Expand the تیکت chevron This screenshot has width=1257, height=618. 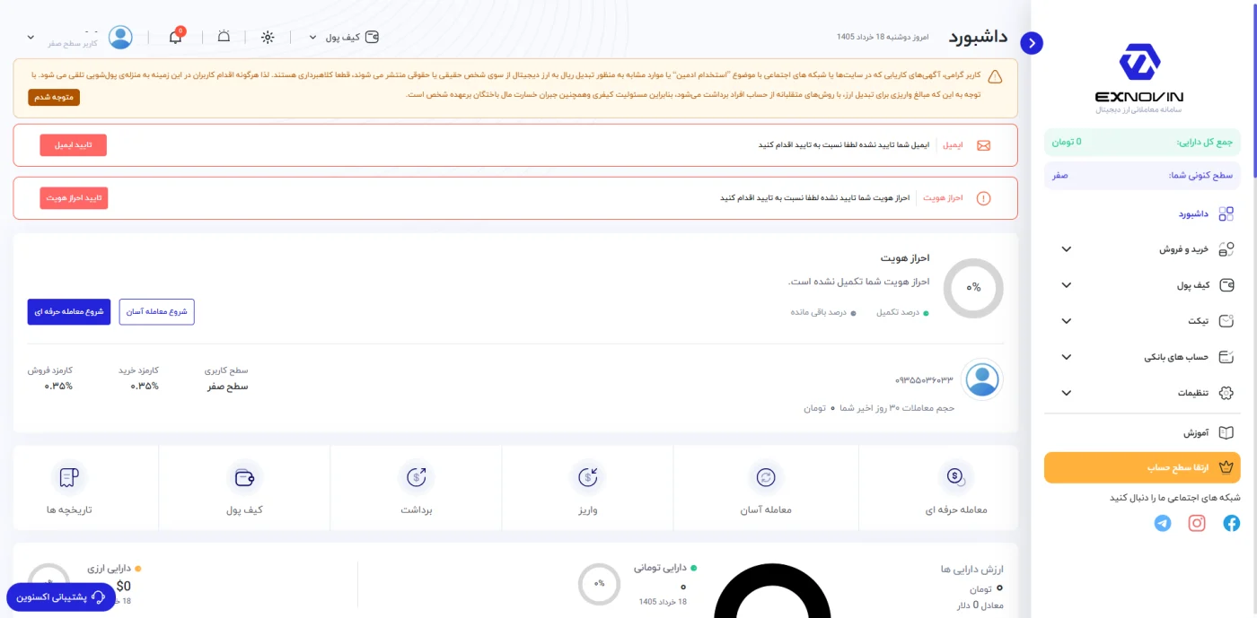click(x=1067, y=321)
